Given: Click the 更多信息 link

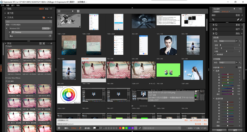Looking at the screenshot, I should pos(198,124).
